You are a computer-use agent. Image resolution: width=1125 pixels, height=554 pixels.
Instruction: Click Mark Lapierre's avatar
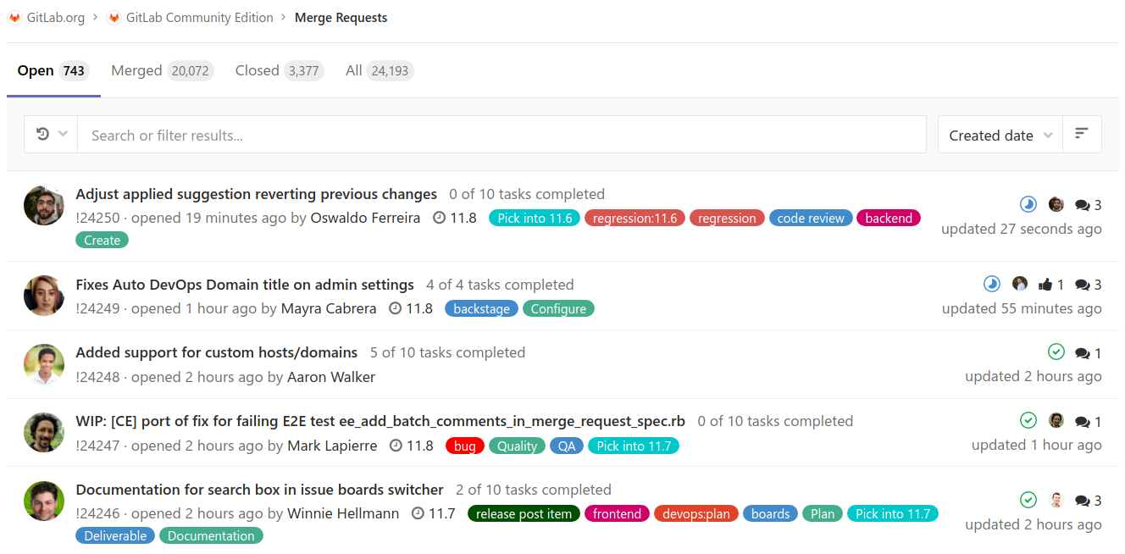[44, 433]
